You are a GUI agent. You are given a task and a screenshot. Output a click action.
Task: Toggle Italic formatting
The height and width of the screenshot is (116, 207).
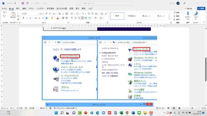tap(27, 18)
